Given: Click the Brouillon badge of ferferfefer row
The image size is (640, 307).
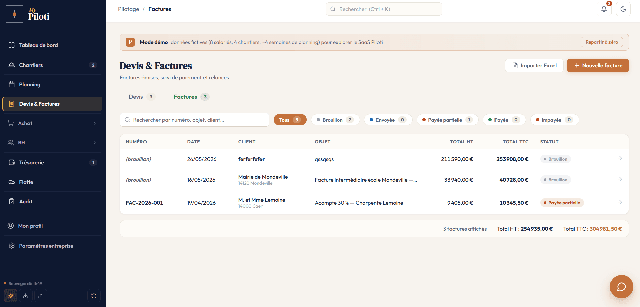Looking at the screenshot, I should click(x=556, y=159).
